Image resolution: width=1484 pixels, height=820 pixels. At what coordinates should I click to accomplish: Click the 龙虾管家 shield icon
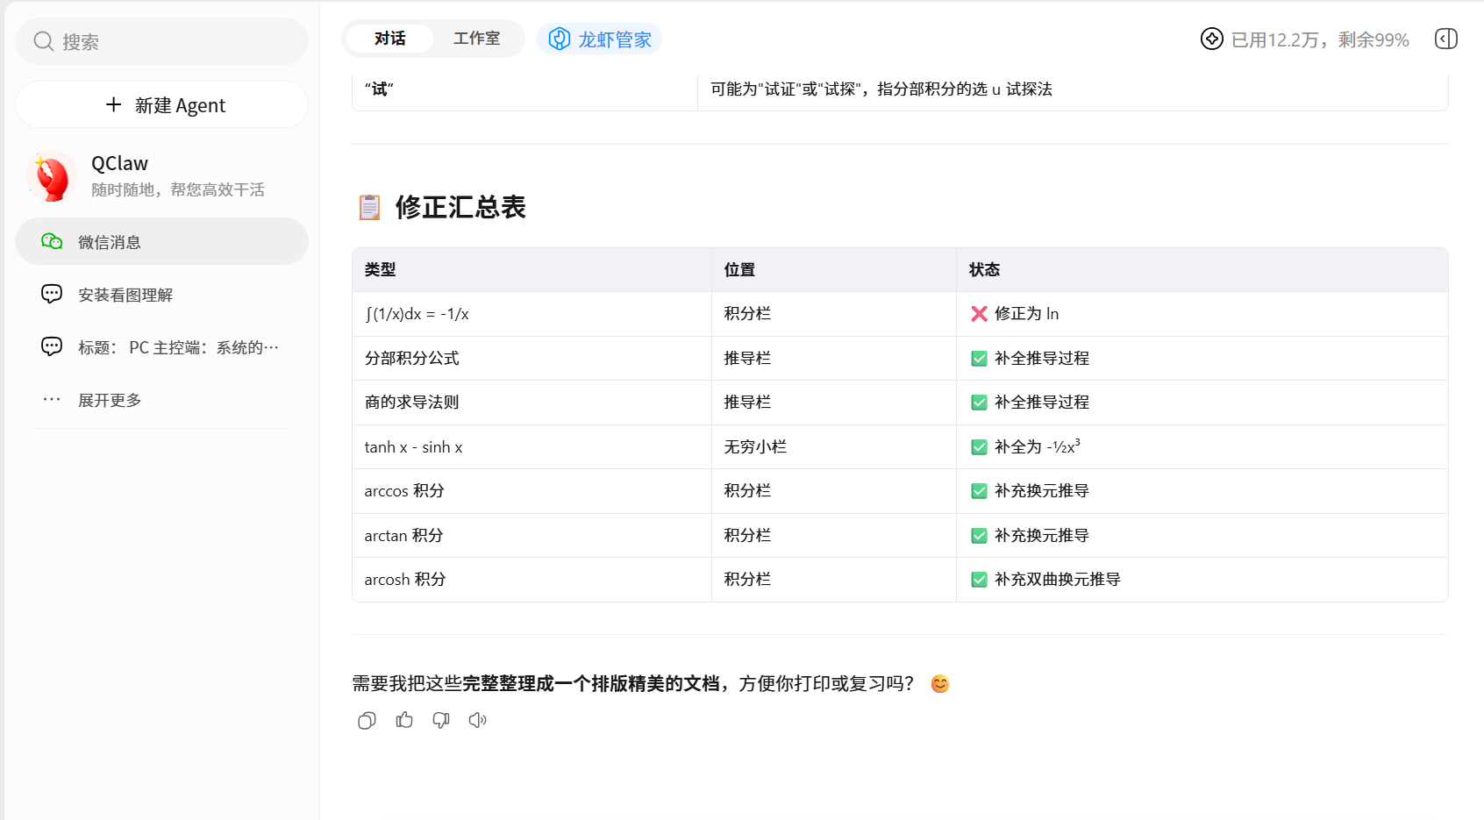point(560,39)
